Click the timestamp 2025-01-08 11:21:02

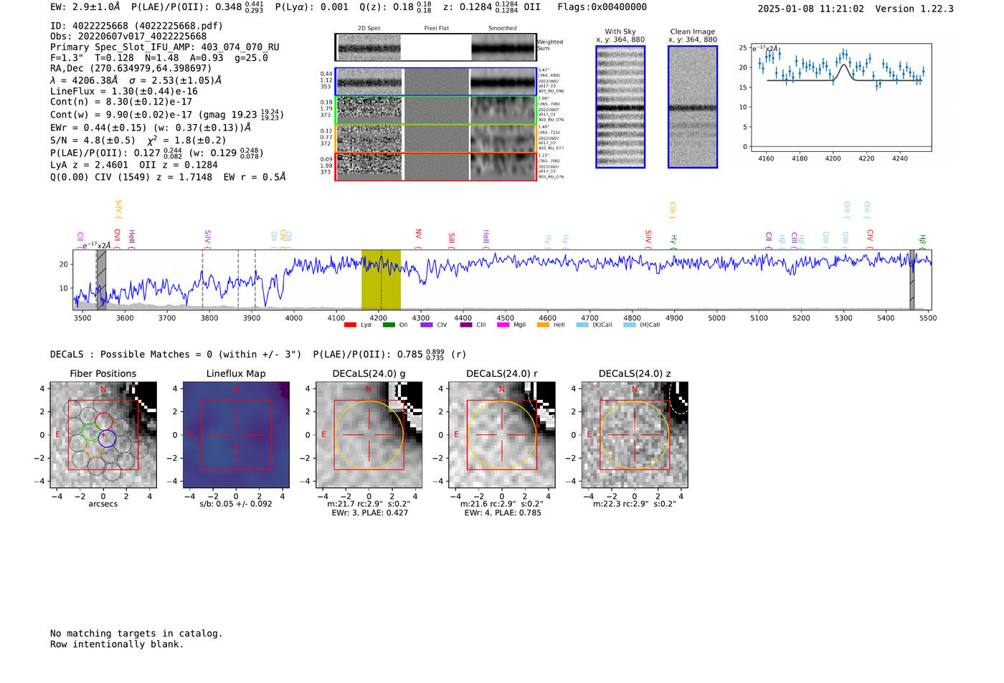(810, 9)
